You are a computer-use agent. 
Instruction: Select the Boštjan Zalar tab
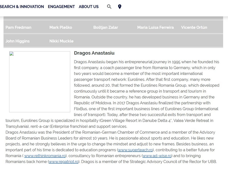click(x=106, y=27)
